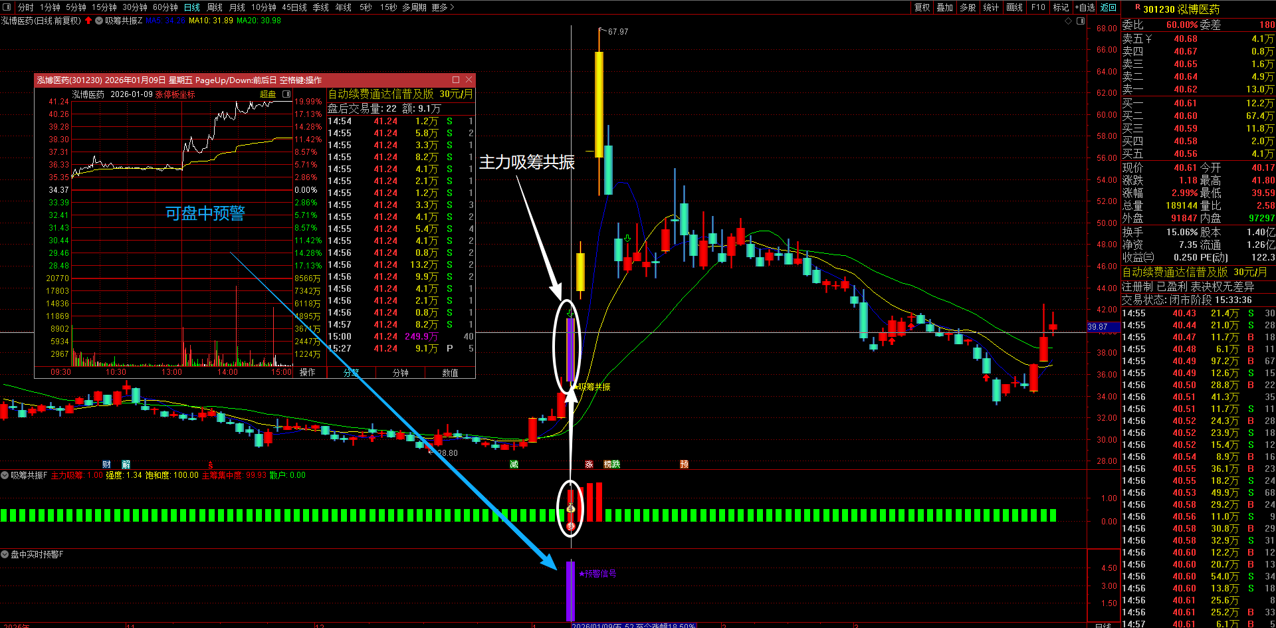Click the 标记 mark button
This screenshot has height=628, width=1276.
coord(1061,7)
